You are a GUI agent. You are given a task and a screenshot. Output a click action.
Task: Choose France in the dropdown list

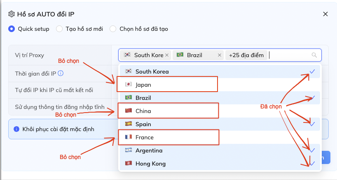144,137
